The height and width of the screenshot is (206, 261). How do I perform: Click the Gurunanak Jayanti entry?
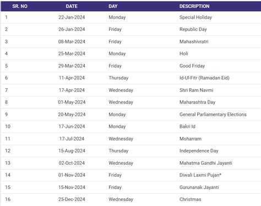[199, 187]
